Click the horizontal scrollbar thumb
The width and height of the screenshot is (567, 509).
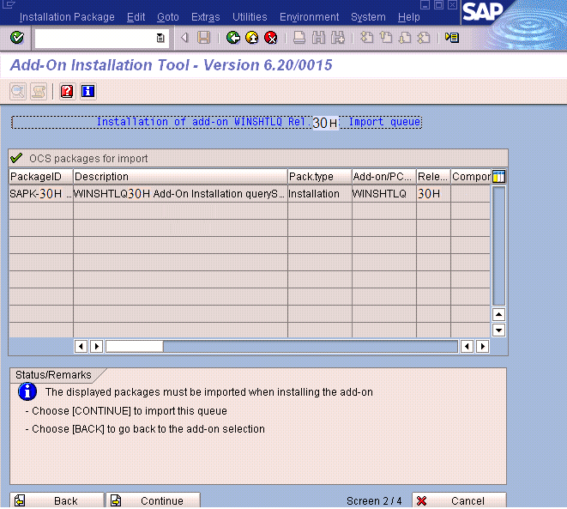pos(134,347)
